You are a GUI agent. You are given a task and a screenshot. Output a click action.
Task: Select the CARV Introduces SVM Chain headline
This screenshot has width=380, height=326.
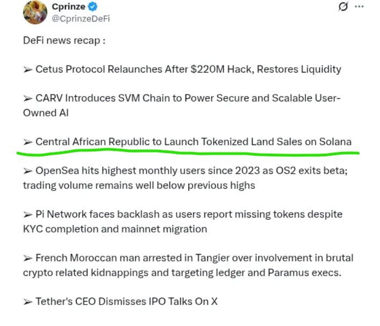tap(182, 105)
